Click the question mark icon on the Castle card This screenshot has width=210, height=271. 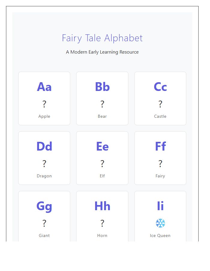(x=160, y=104)
